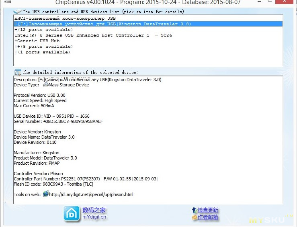Click the ChipGenius title bar app icon
This screenshot has height=227, width=297.
click(8, 2)
